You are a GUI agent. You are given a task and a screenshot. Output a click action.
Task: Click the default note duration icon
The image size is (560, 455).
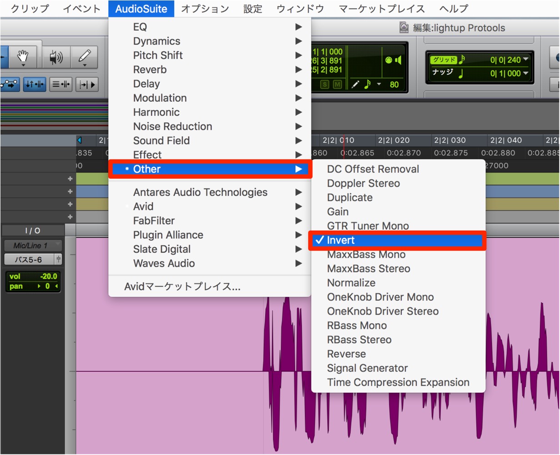(367, 84)
